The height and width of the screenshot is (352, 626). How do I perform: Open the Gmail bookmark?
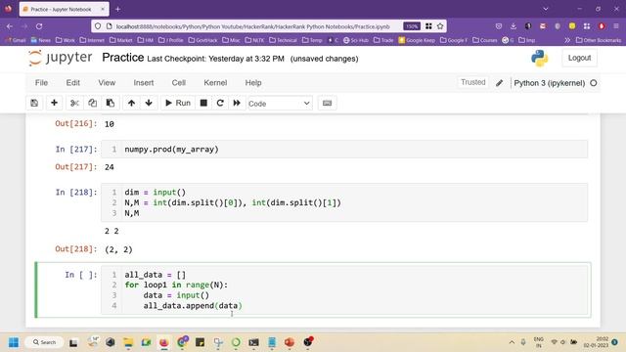point(16,40)
